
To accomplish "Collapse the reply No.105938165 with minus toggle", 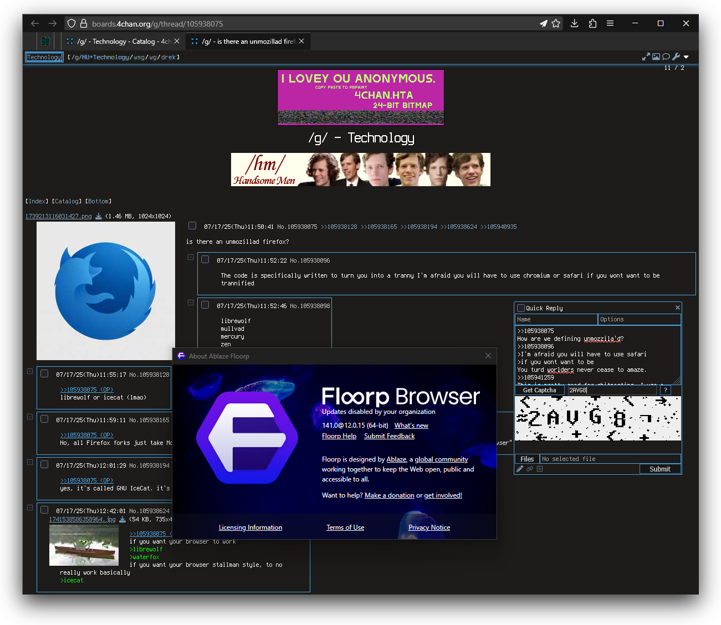I will point(30,417).
